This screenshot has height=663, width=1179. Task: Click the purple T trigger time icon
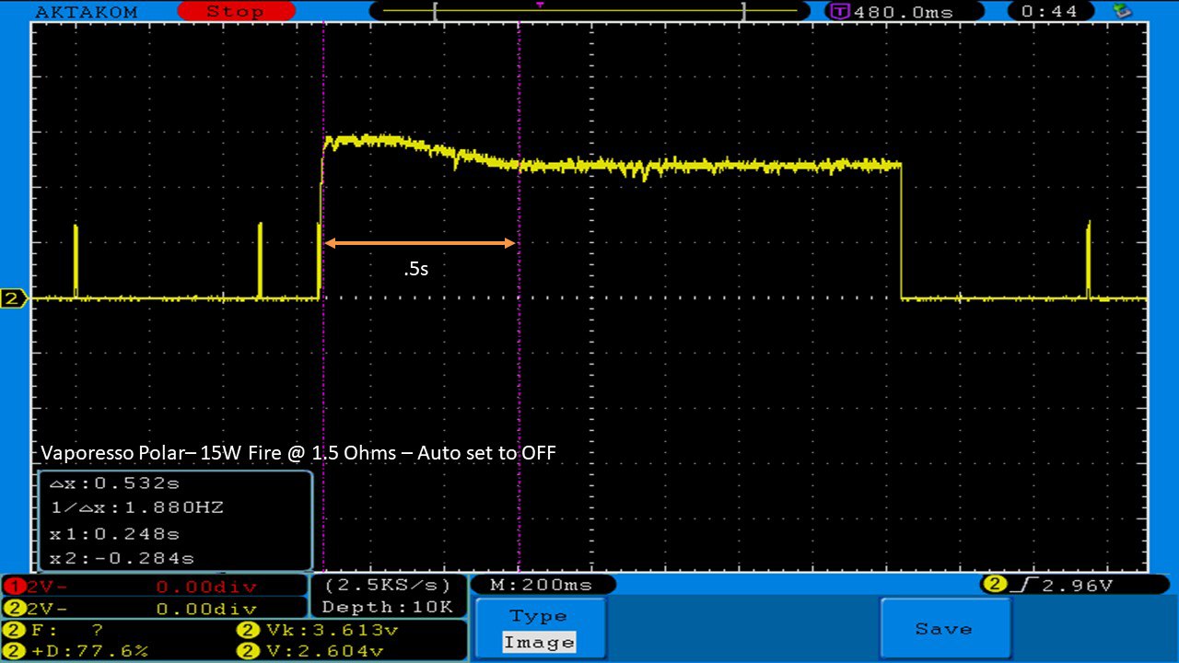[840, 12]
